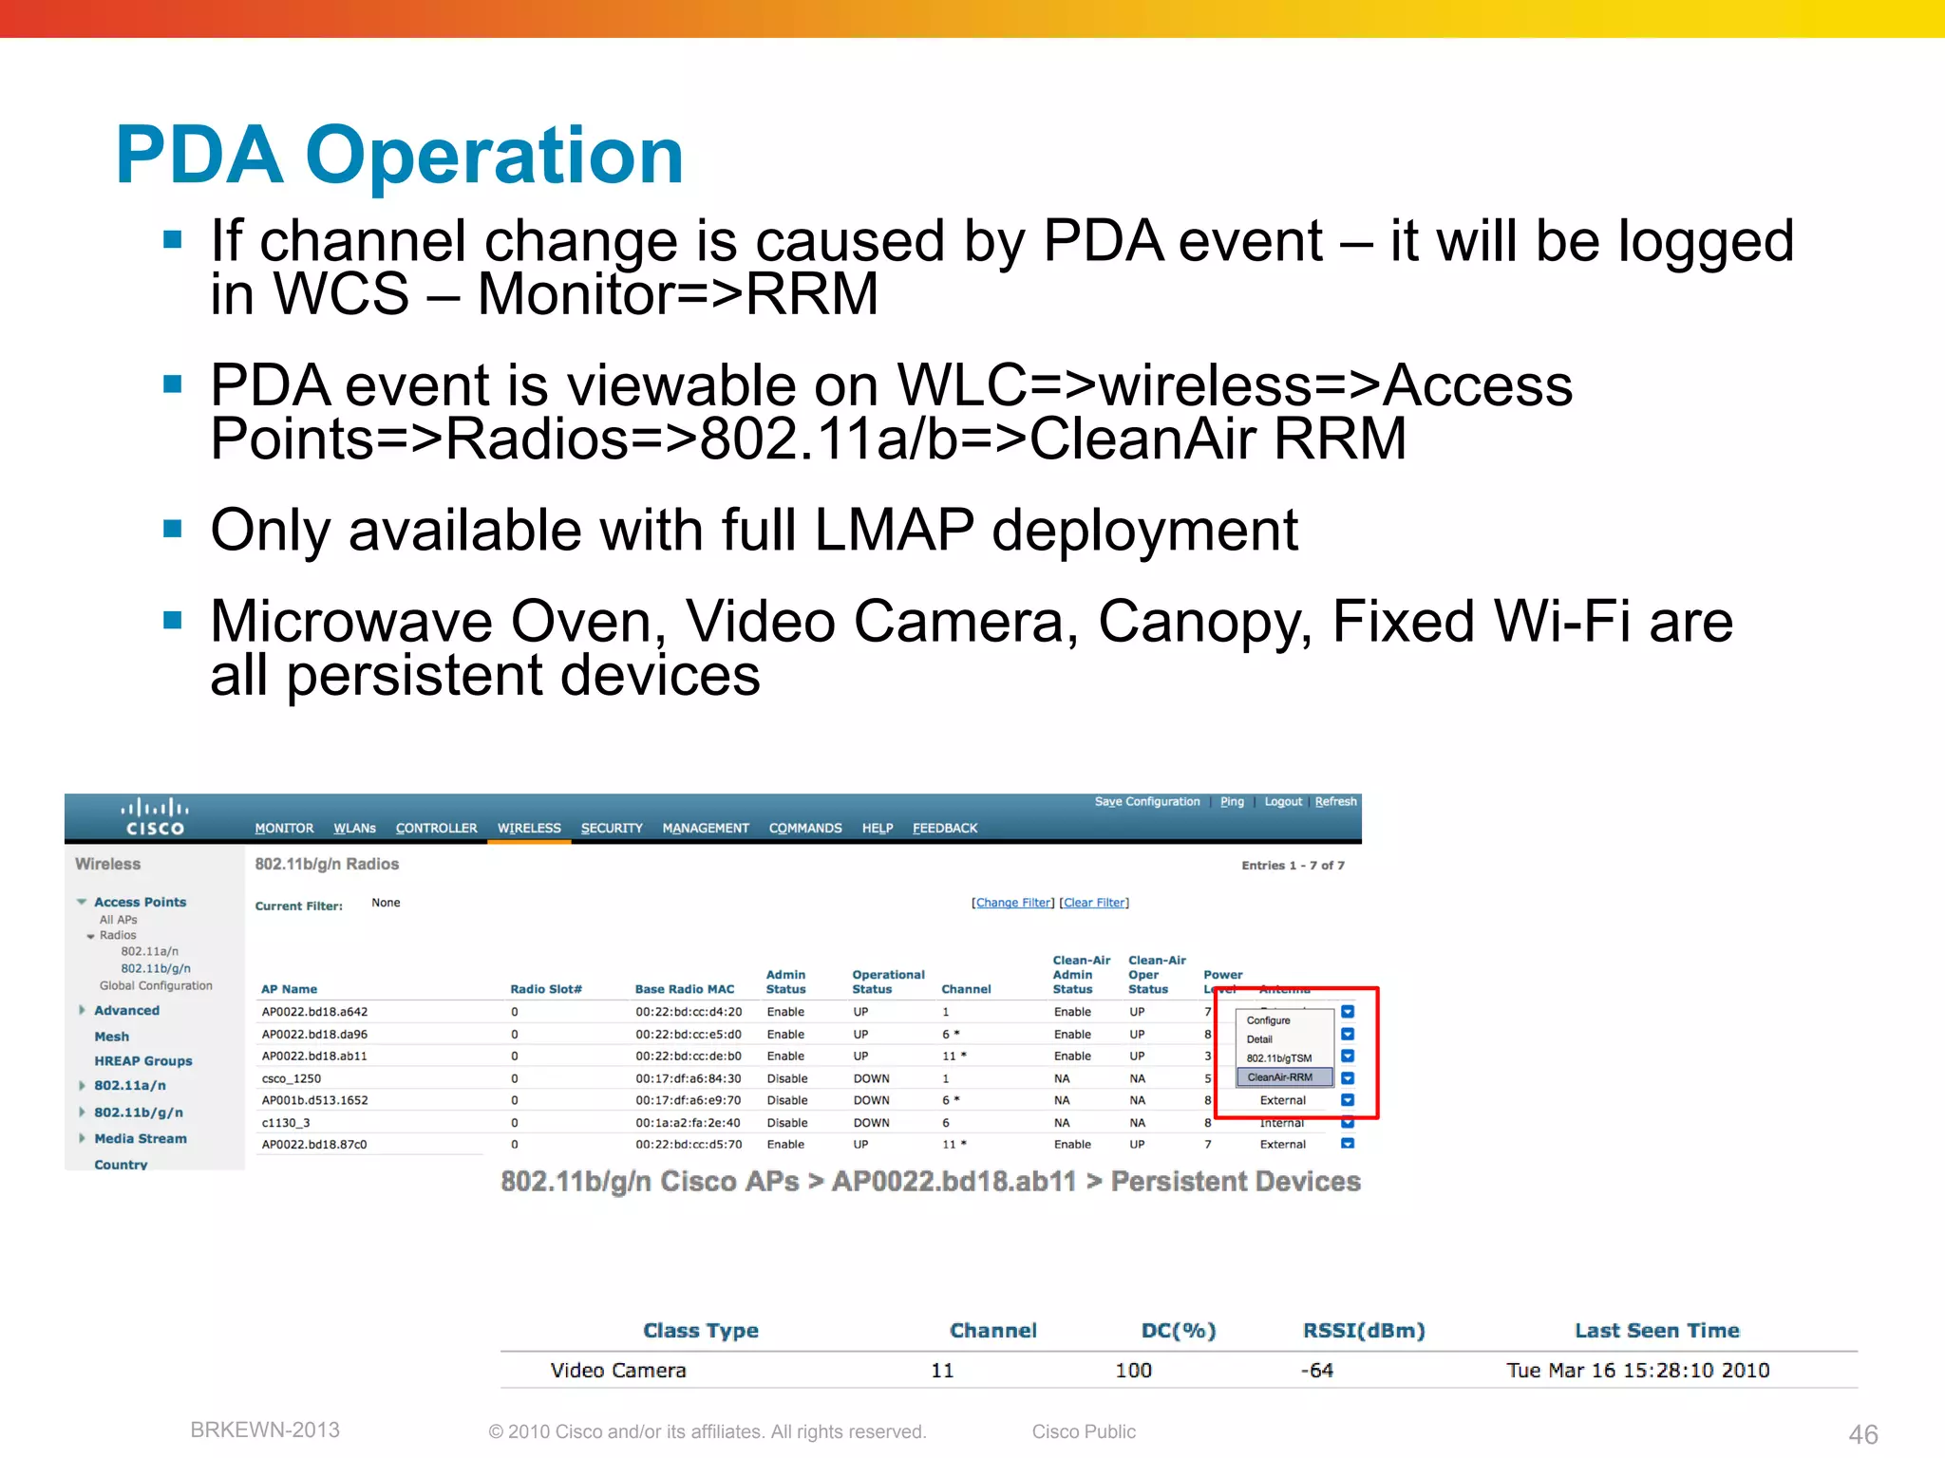
Task: Select the WIRELESS tab
Action: [529, 828]
